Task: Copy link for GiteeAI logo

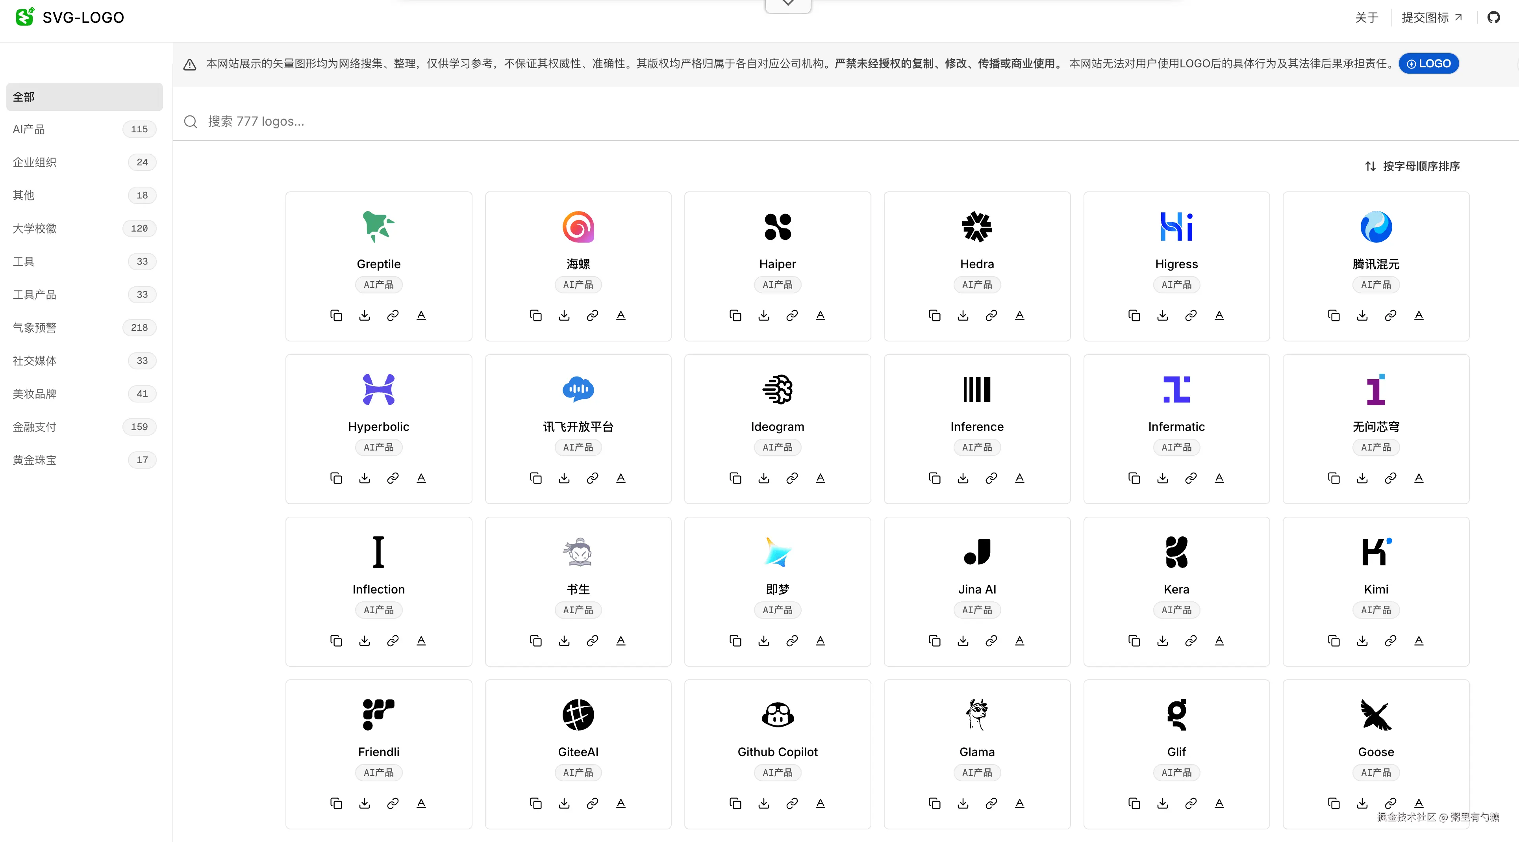Action: pos(592,804)
